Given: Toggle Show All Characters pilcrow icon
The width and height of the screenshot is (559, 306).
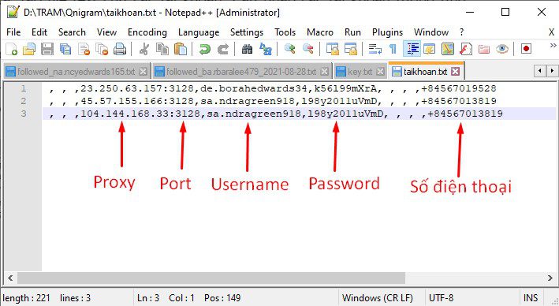Looking at the screenshot, I should [x=393, y=49].
